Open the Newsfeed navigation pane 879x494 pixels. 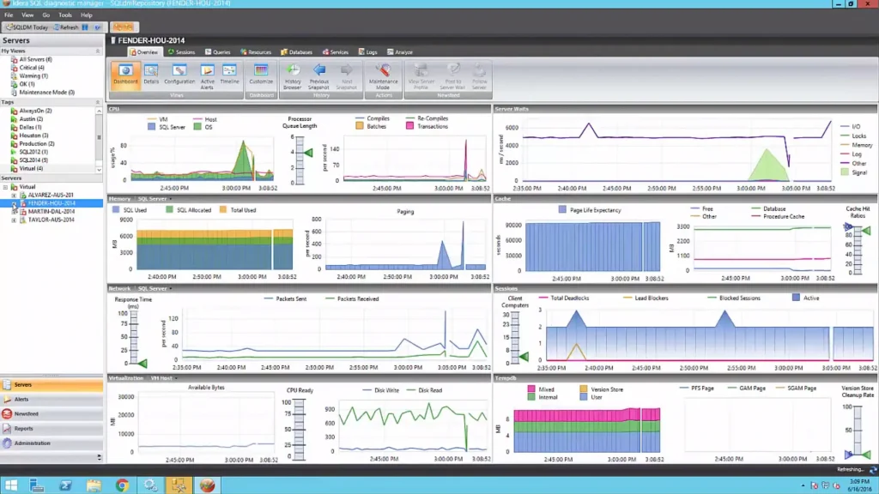(x=52, y=414)
